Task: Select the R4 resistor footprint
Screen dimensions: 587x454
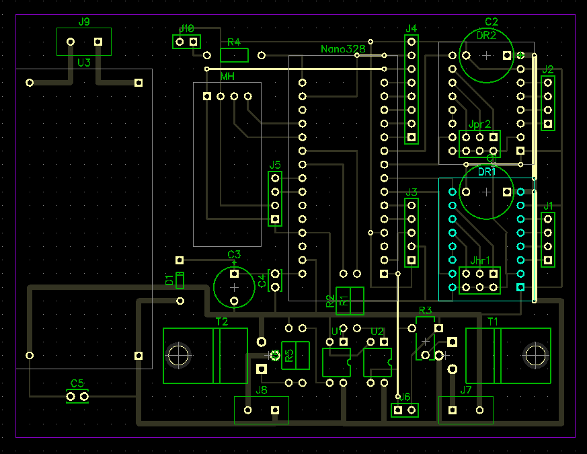Action: (234, 55)
